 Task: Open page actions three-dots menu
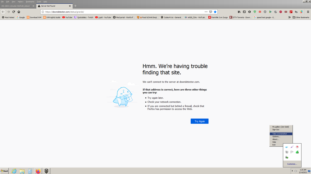206,12
